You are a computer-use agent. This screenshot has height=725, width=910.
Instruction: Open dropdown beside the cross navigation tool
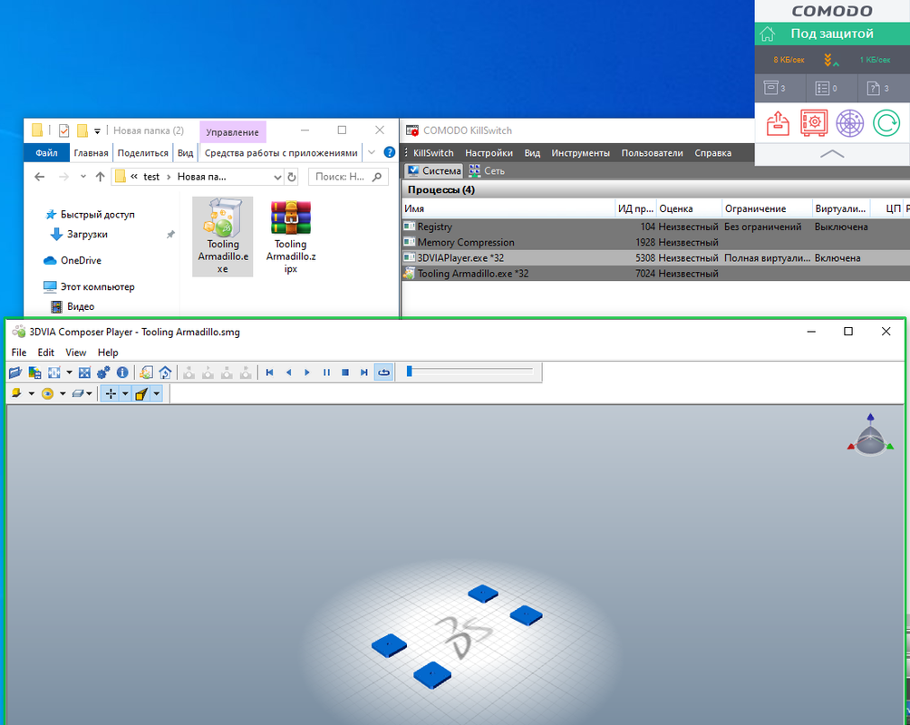coord(125,393)
